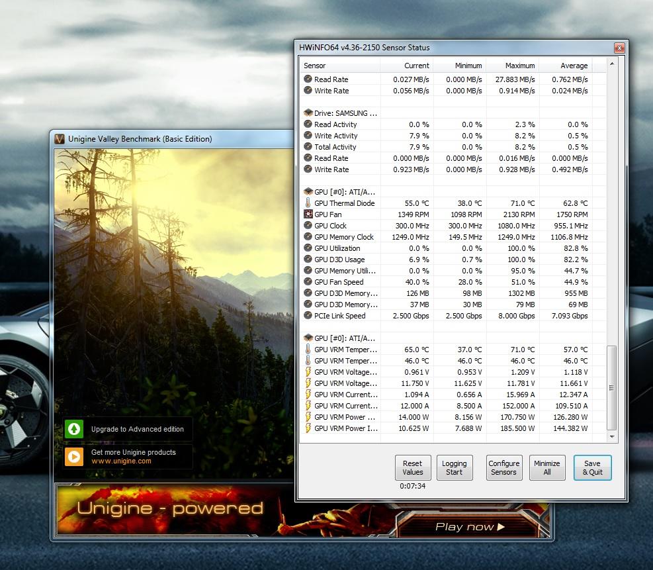The height and width of the screenshot is (570, 653).
Task: Open the www.unigine.com link
Action: (121, 461)
